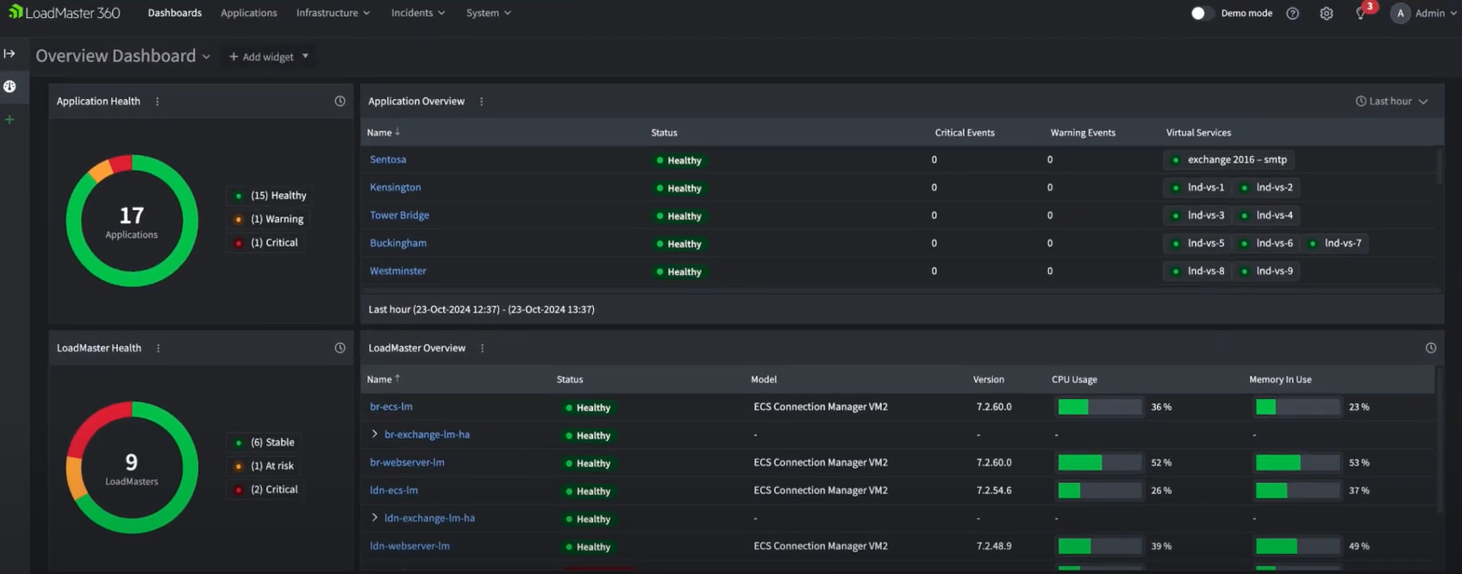The image size is (1462, 574).
Task: Open the Incidents menu
Action: 418,13
